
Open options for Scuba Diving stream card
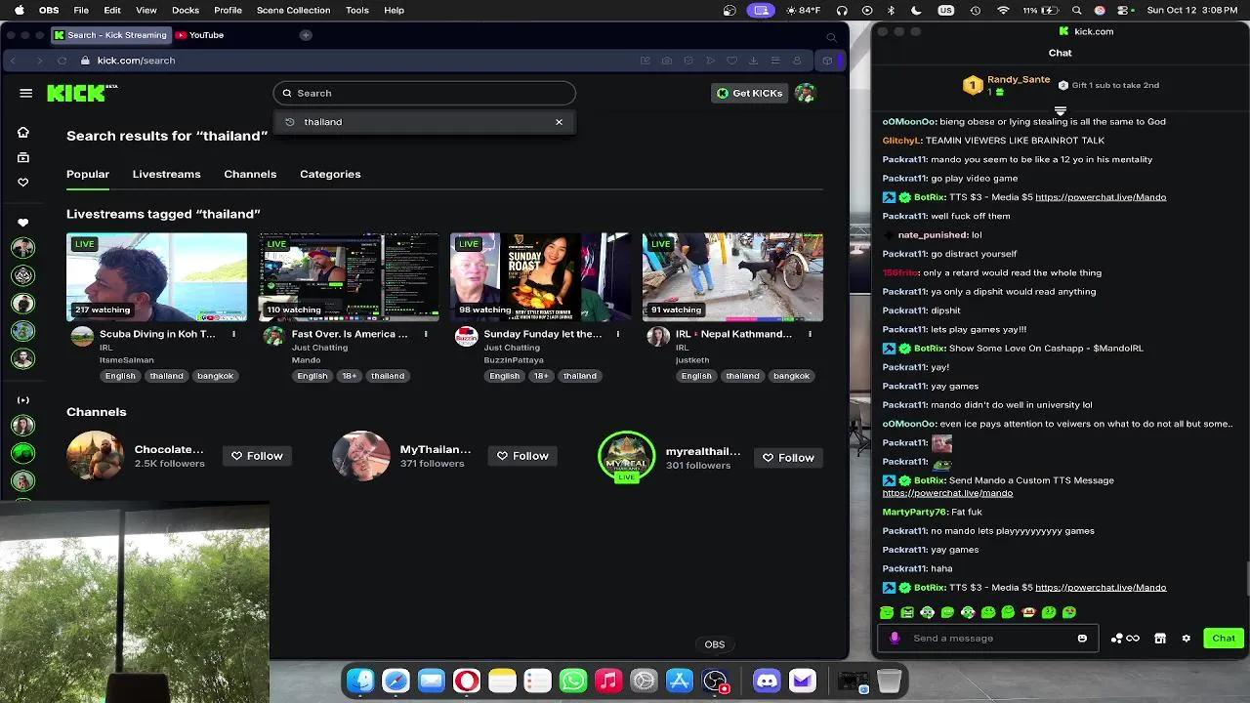[233, 334]
